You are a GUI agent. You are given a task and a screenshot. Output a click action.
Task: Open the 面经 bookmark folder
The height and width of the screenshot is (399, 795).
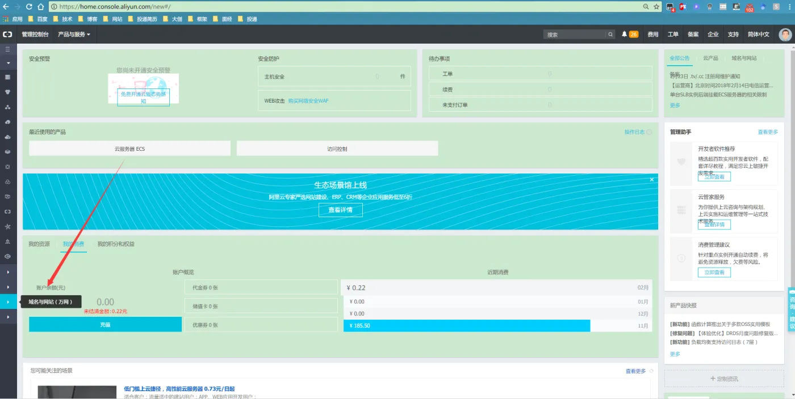(x=223, y=19)
